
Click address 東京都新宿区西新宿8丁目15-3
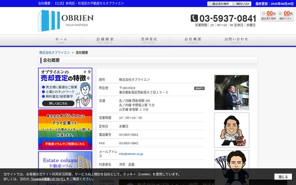point(143,92)
